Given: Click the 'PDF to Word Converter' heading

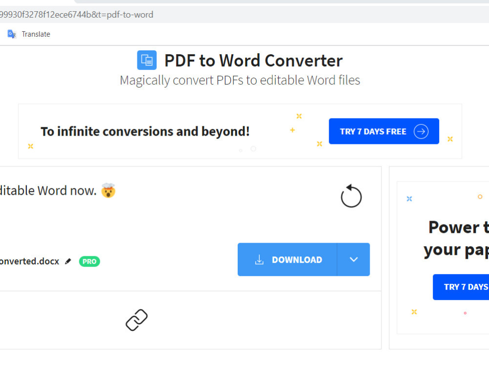Looking at the screenshot, I should click(253, 60).
